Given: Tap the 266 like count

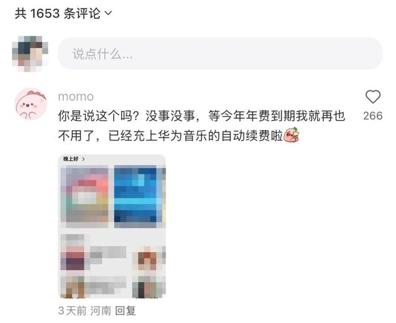Looking at the screenshot, I should click(x=373, y=116).
